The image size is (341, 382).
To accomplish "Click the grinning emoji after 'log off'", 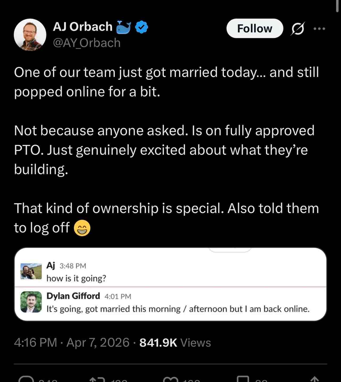I will [82, 229].
